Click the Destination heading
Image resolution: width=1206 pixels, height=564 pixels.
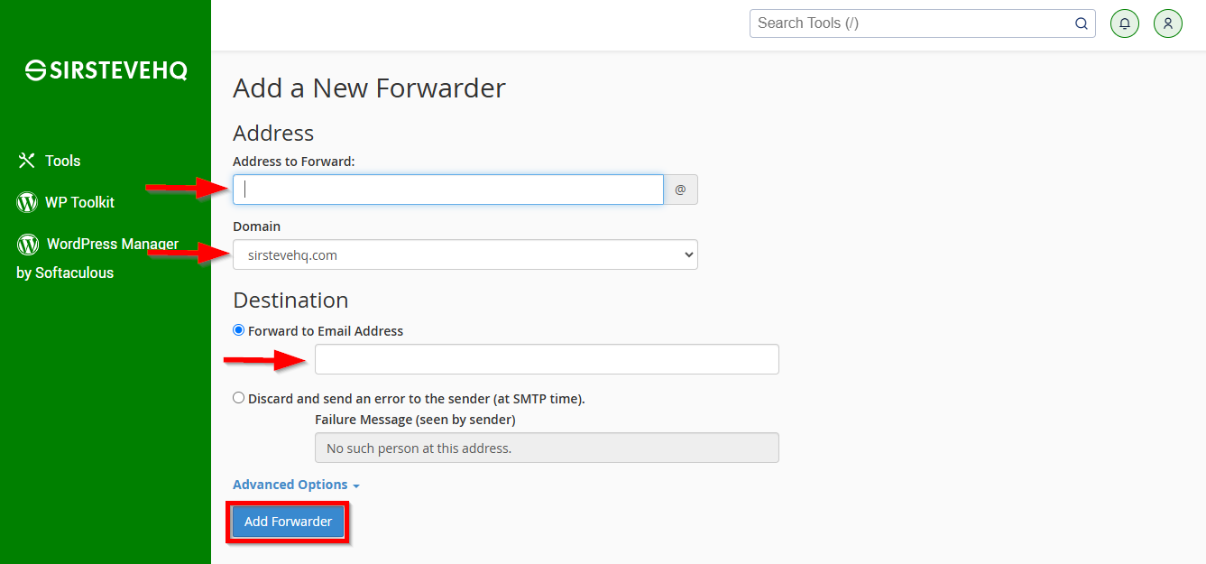click(x=290, y=300)
